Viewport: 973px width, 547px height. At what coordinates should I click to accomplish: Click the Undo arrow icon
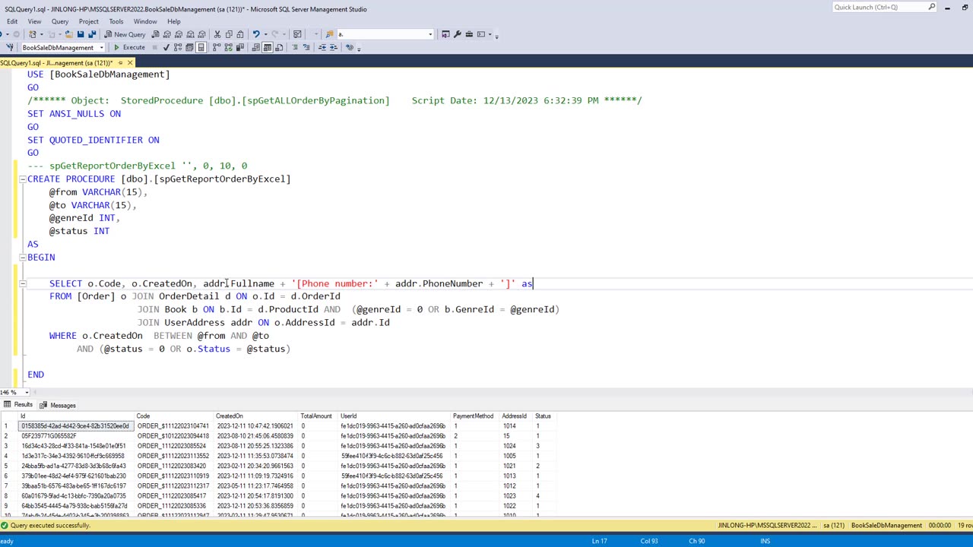click(x=256, y=34)
